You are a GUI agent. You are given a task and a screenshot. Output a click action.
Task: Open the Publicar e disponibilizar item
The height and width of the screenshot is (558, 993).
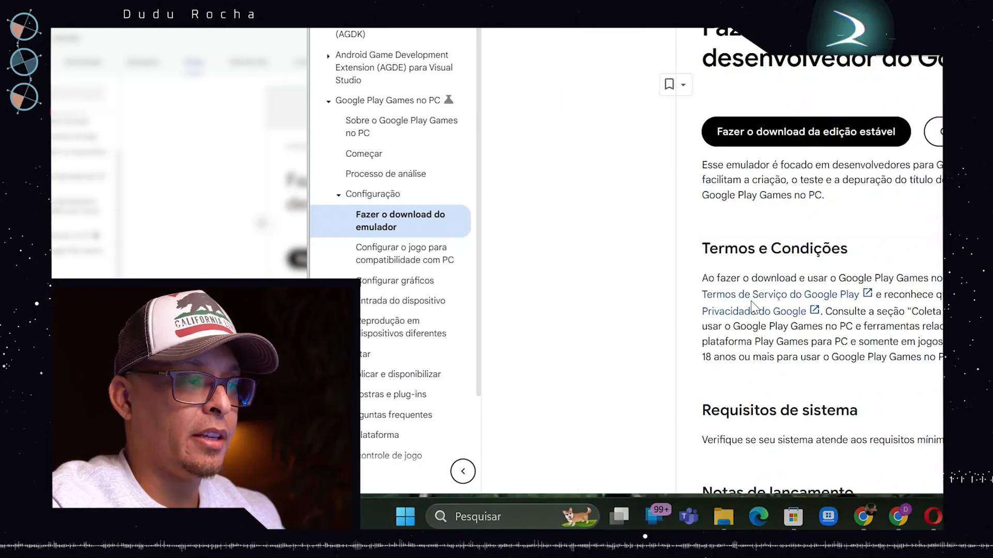[x=400, y=374]
